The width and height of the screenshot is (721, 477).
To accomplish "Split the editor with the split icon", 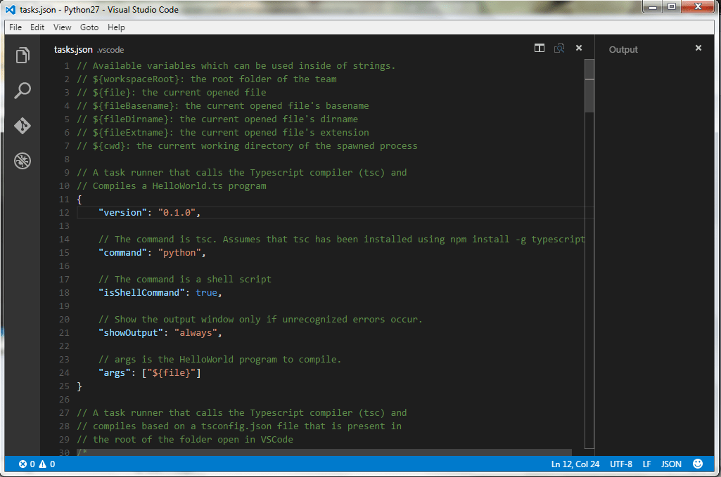I will (540, 48).
